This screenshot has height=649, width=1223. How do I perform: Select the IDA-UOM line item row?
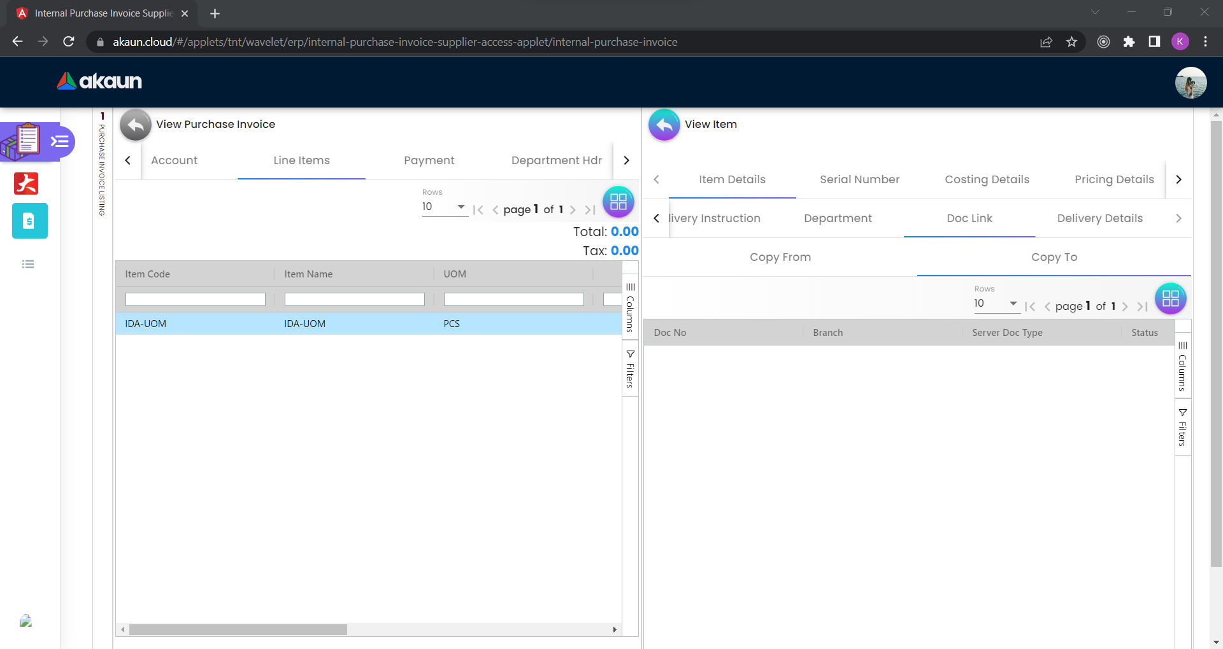click(368, 323)
